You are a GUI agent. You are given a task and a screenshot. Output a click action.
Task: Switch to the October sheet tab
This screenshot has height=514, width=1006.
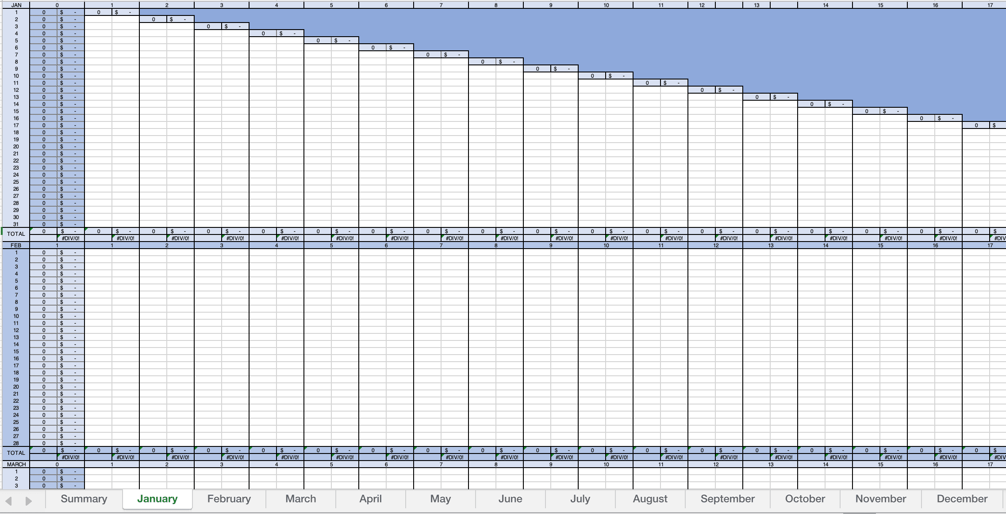(805, 499)
